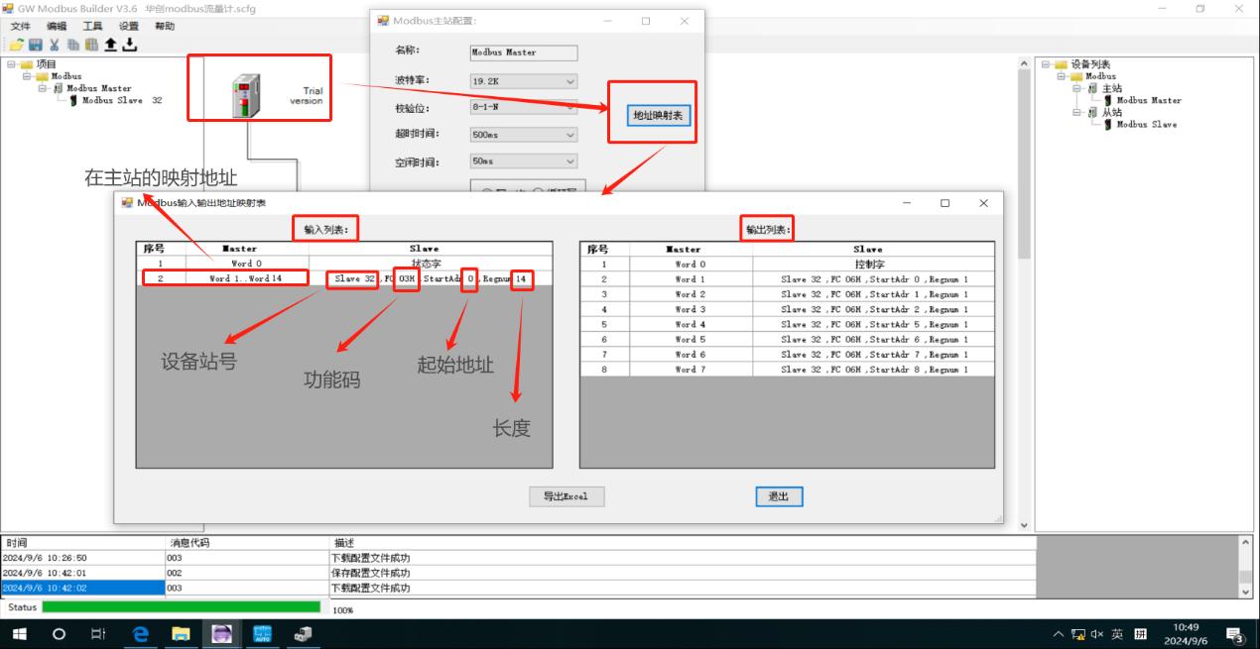Click the network tray icon

tap(1078, 634)
